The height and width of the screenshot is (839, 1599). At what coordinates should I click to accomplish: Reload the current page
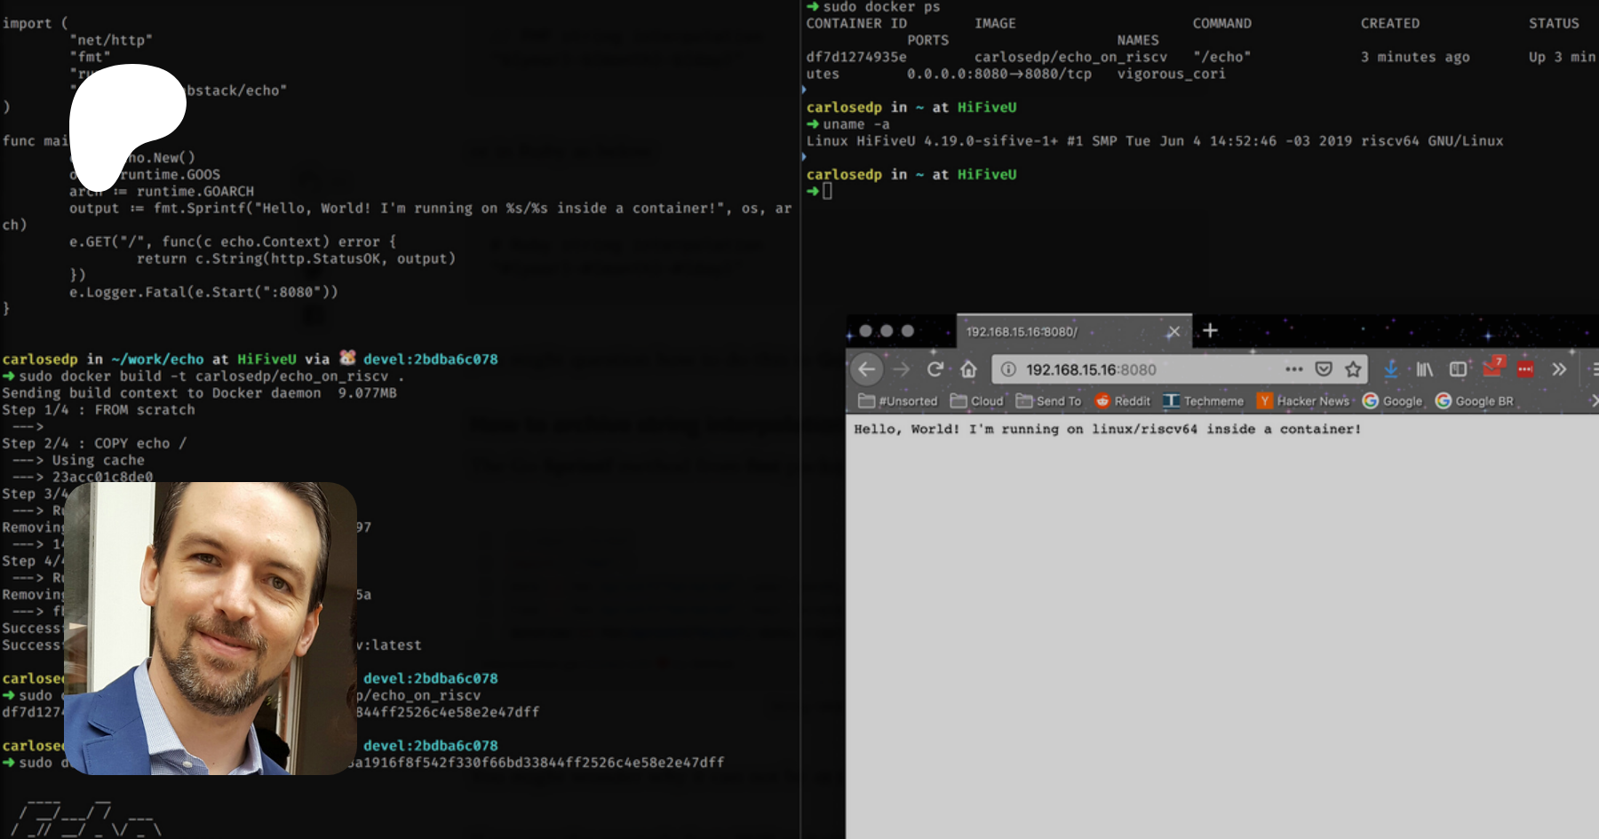pyautogui.click(x=935, y=369)
